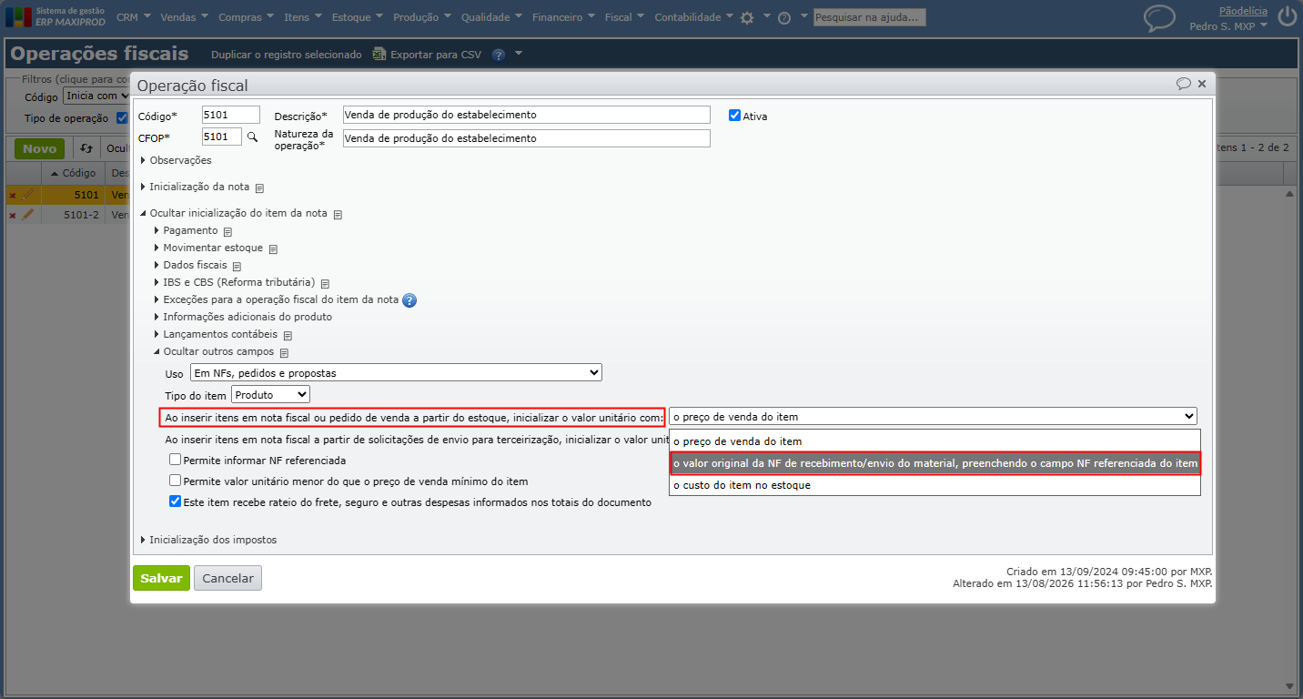Screen dimensions: 1303x699
Task: Click the refresh icon next to Novo
Action: point(86,148)
